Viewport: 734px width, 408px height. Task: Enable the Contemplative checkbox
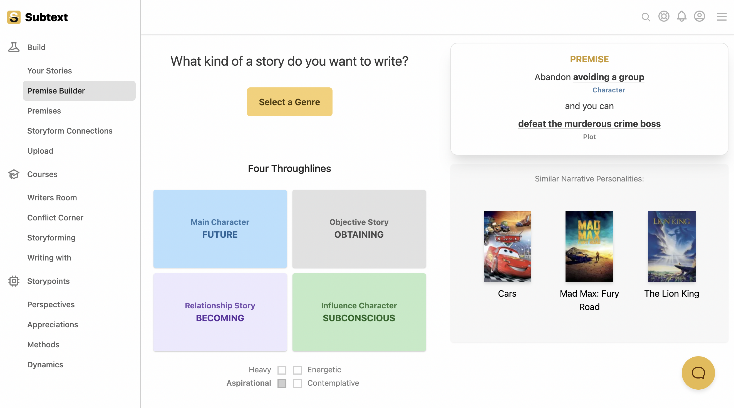[297, 384]
